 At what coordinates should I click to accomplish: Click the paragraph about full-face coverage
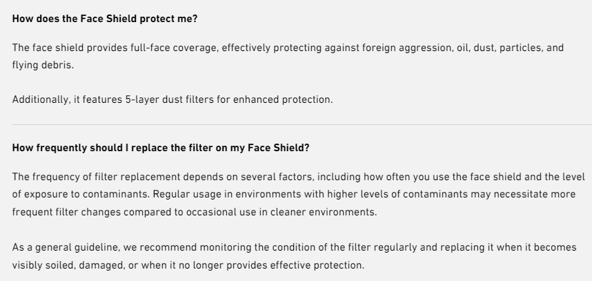pyautogui.click(x=288, y=57)
